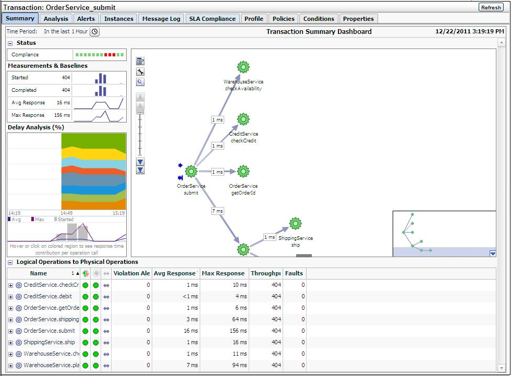
Task: Select the WarehouseService checkAvailability node
Action: (x=243, y=67)
